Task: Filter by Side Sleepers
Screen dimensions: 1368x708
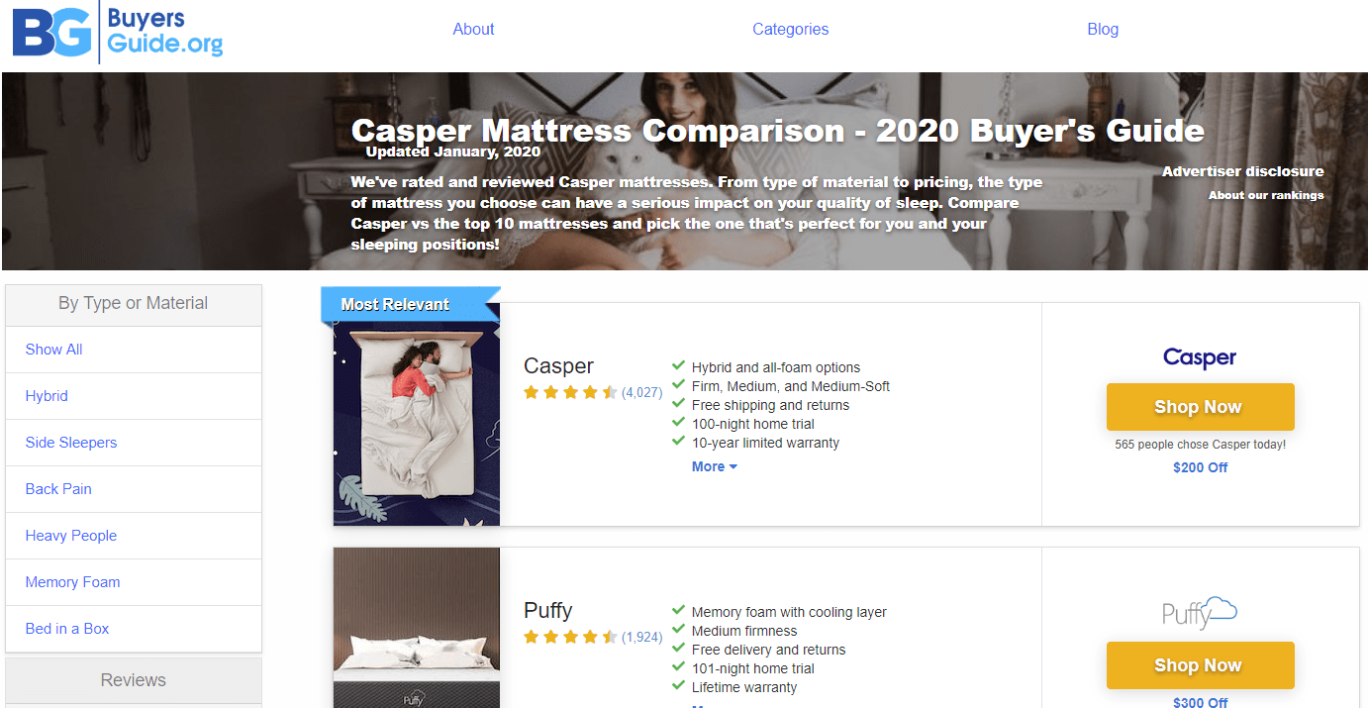Action: (x=134, y=443)
